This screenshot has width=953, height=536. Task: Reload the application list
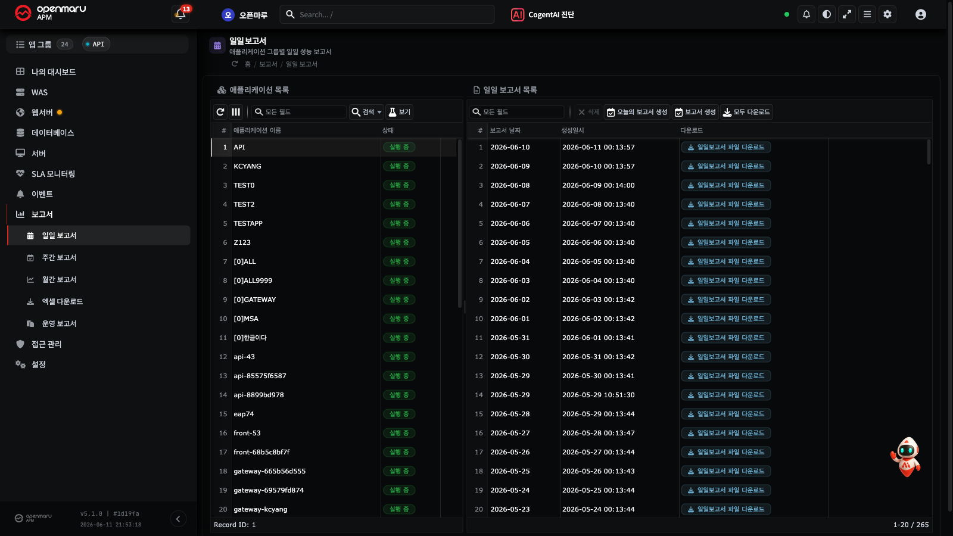click(220, 112)
